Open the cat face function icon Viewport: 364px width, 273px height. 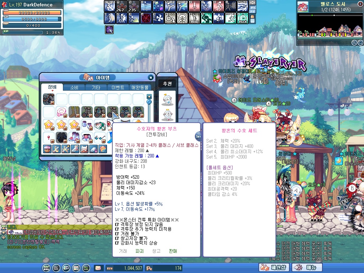pyautogui.click(x=84, y=149)
